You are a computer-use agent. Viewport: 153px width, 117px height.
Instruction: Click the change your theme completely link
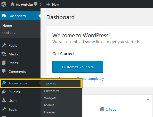click(x=81, y=79)
